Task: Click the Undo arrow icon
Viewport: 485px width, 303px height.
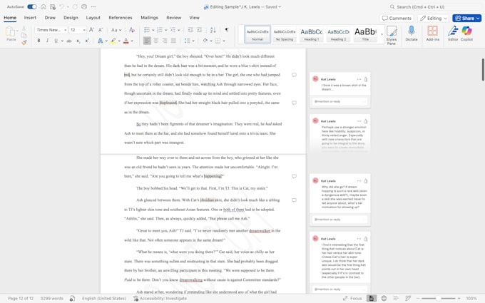Action: [61, 6]
